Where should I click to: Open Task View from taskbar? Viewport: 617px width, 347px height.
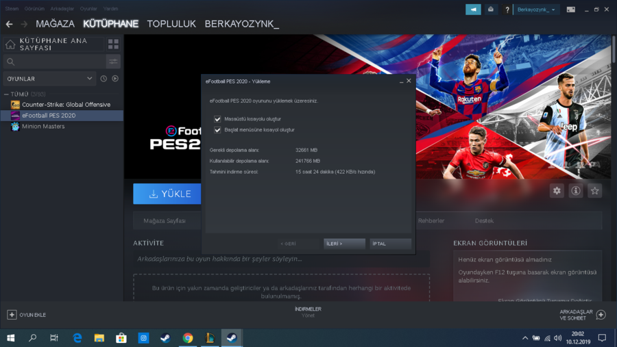point(54,338)
